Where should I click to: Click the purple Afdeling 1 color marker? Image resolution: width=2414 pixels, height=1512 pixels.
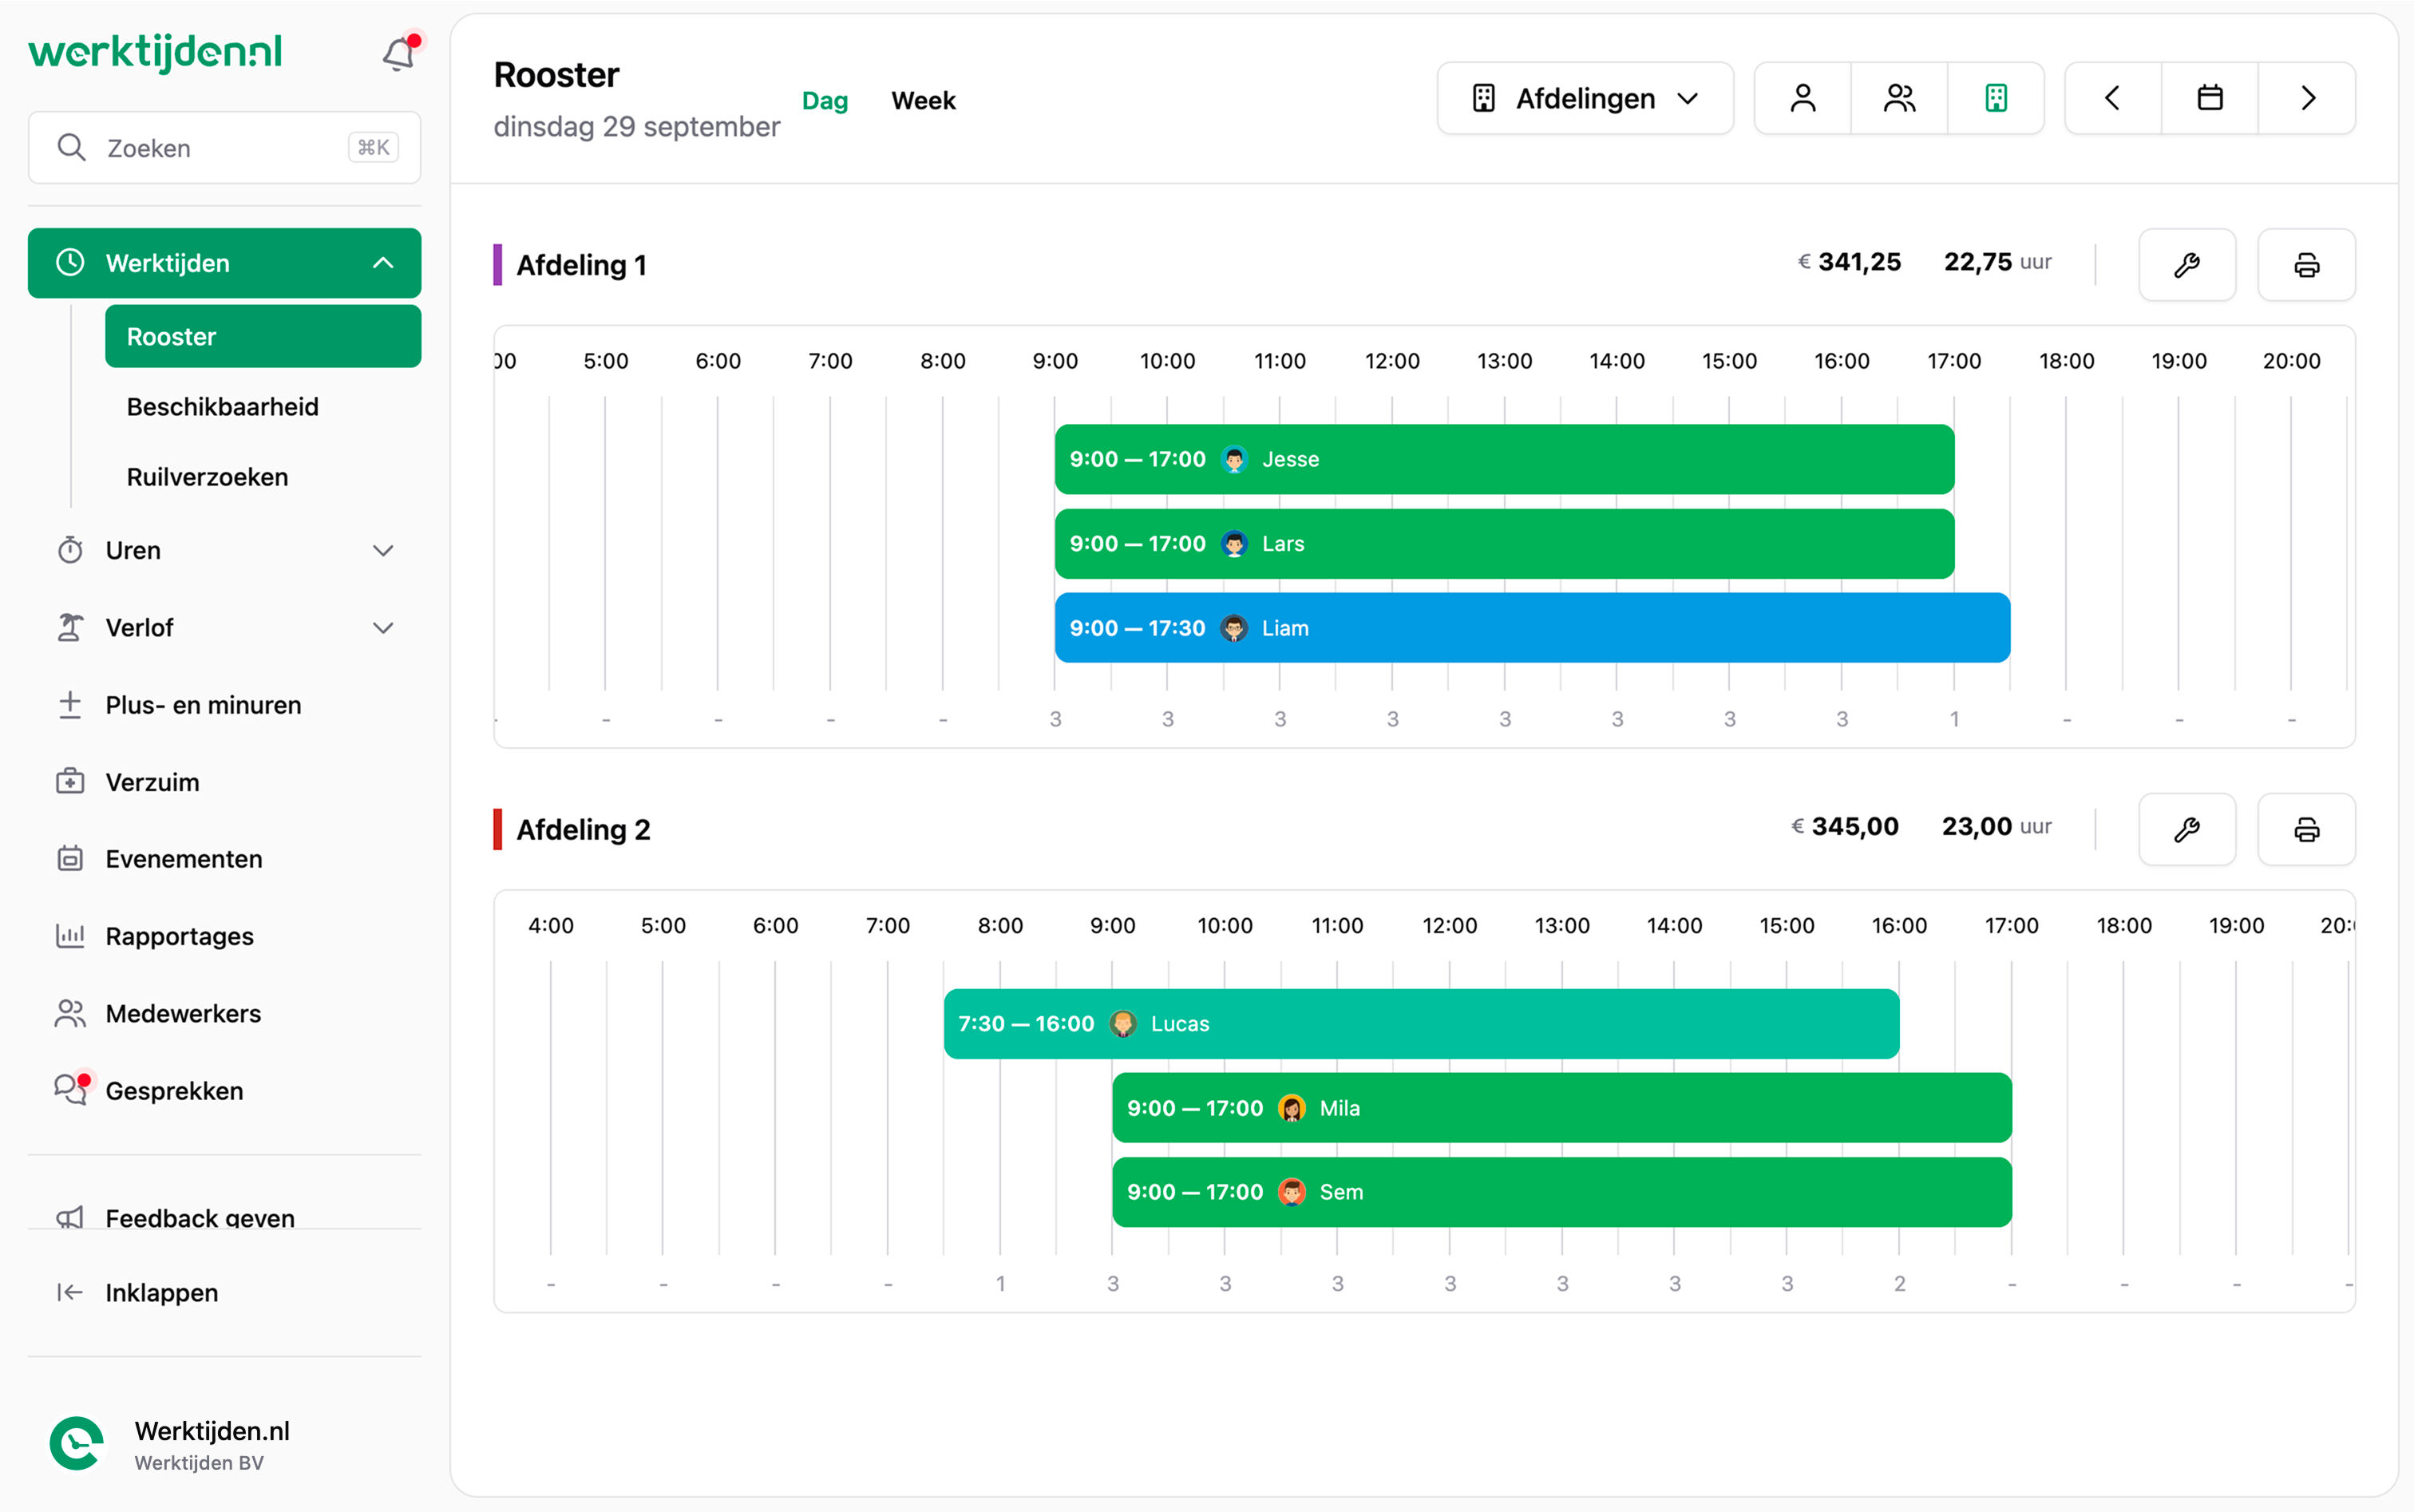498,265
